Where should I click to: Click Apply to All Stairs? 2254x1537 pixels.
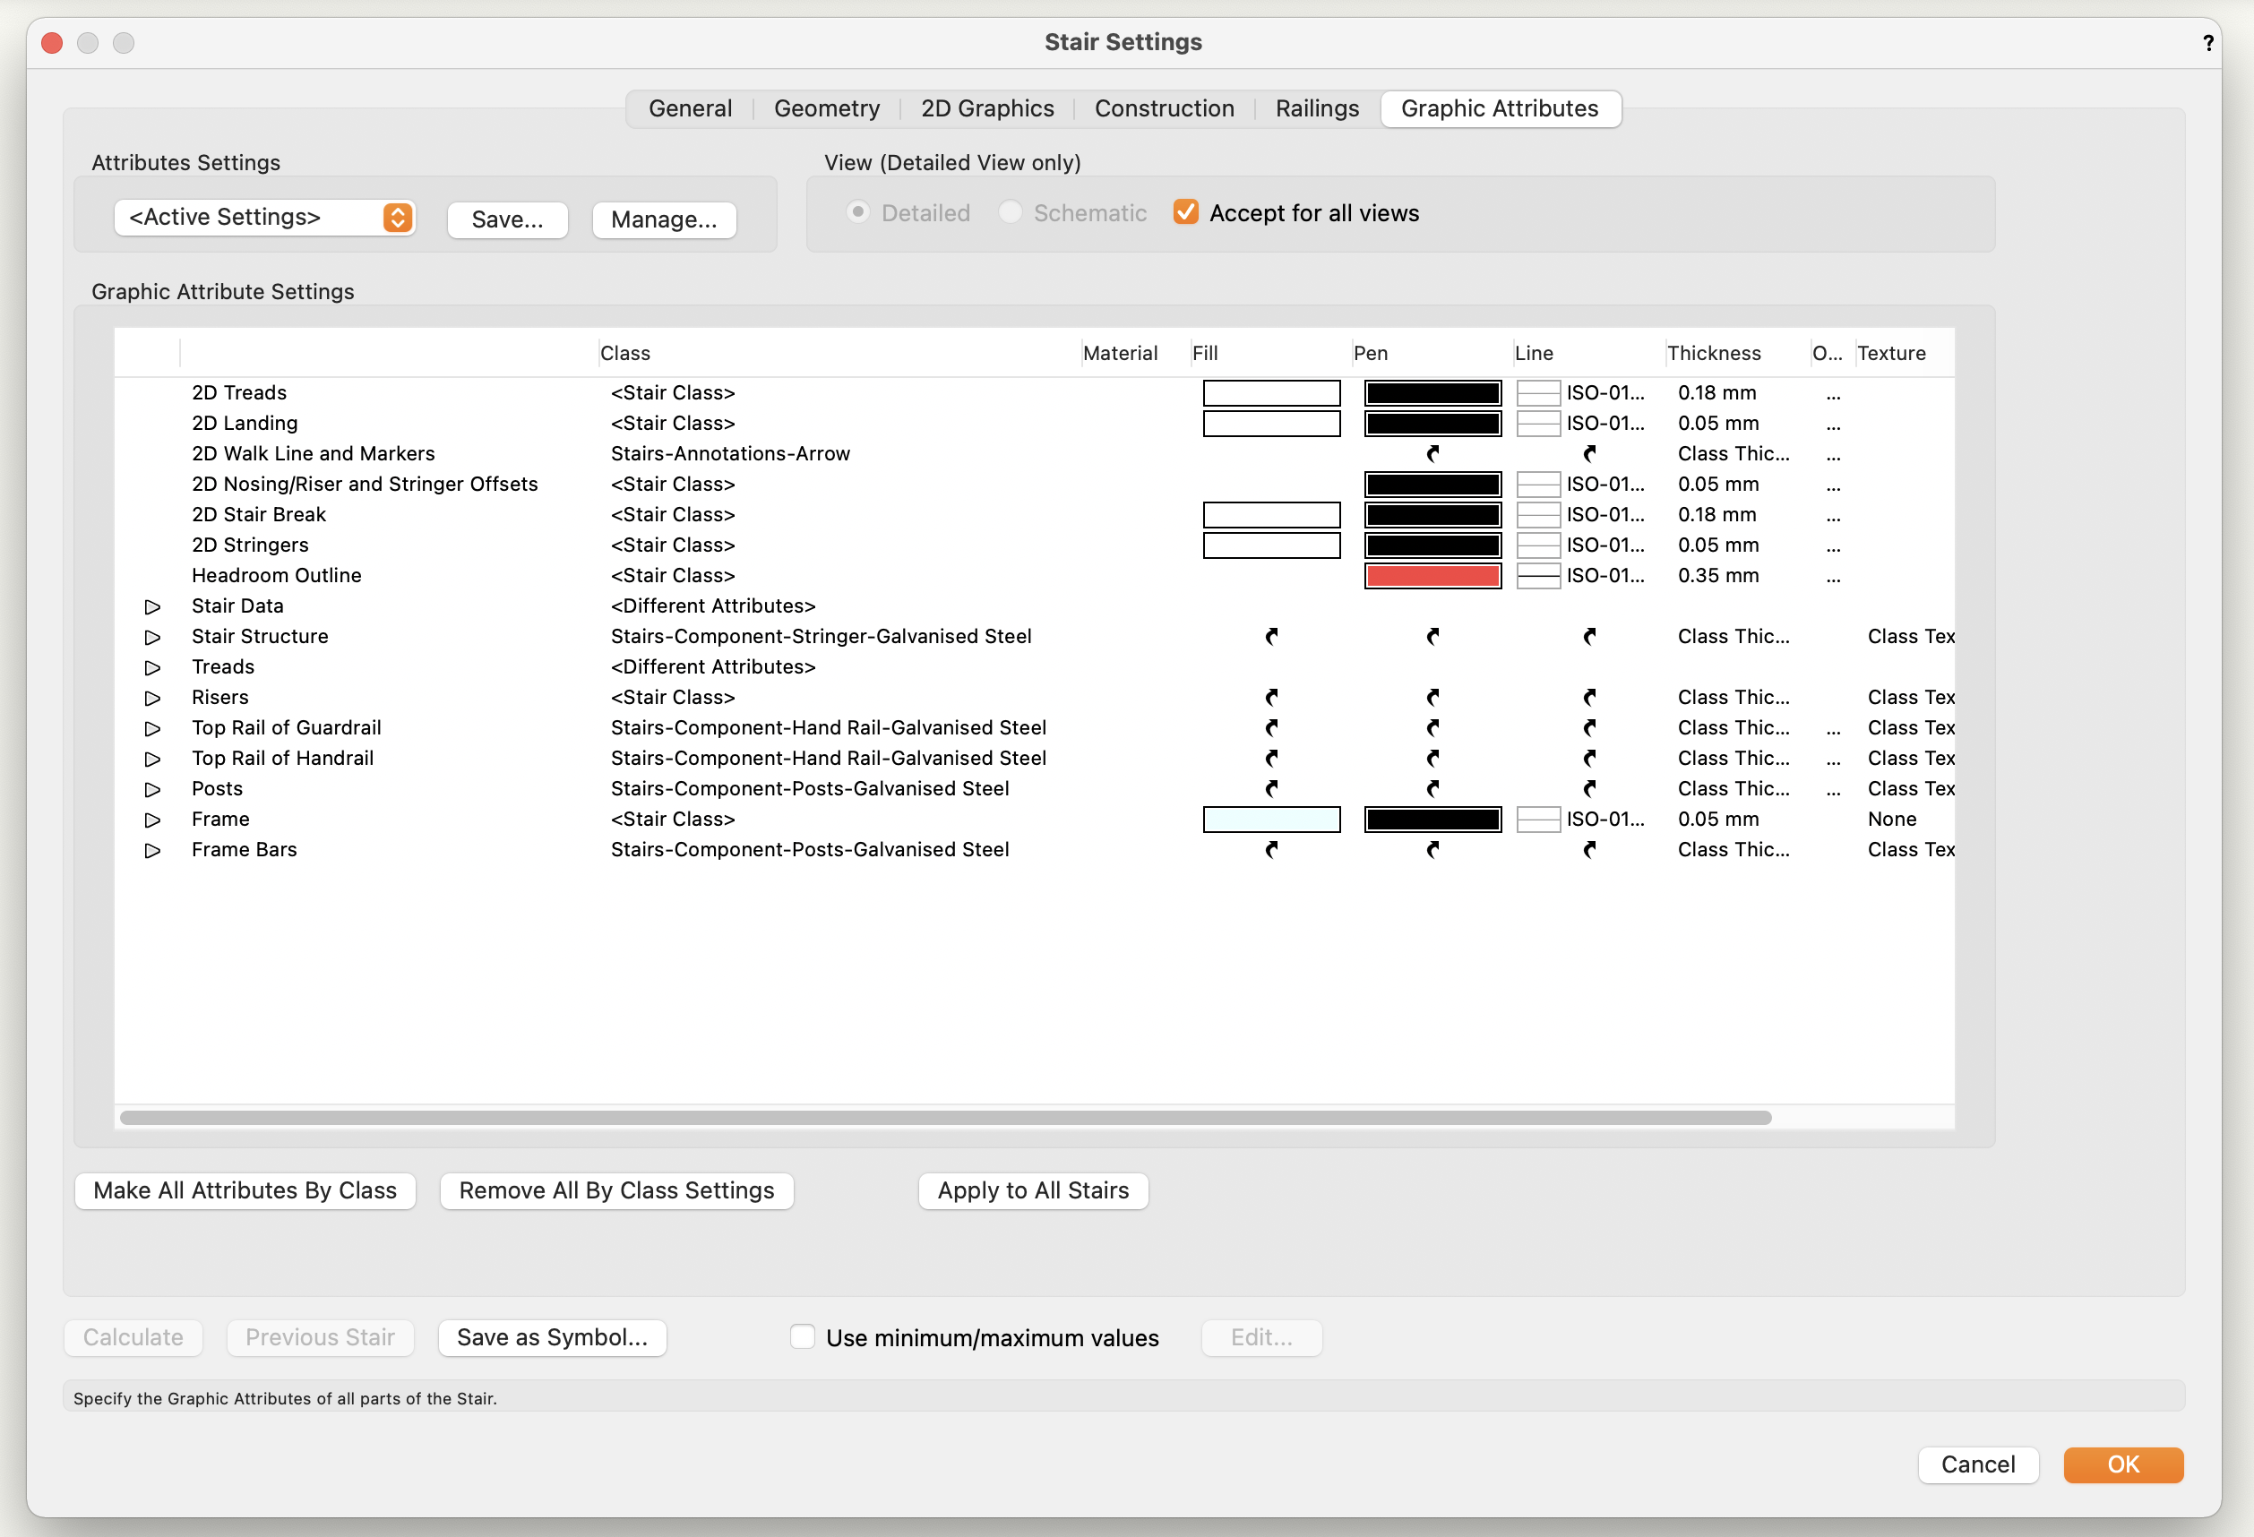1032,1190
